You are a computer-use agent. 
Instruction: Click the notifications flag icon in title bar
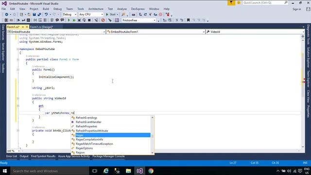pyautogui.click(x=231, y=3)
